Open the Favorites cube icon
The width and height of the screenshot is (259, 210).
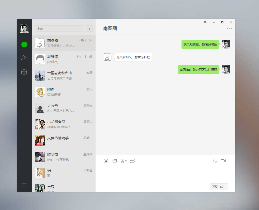24,72
